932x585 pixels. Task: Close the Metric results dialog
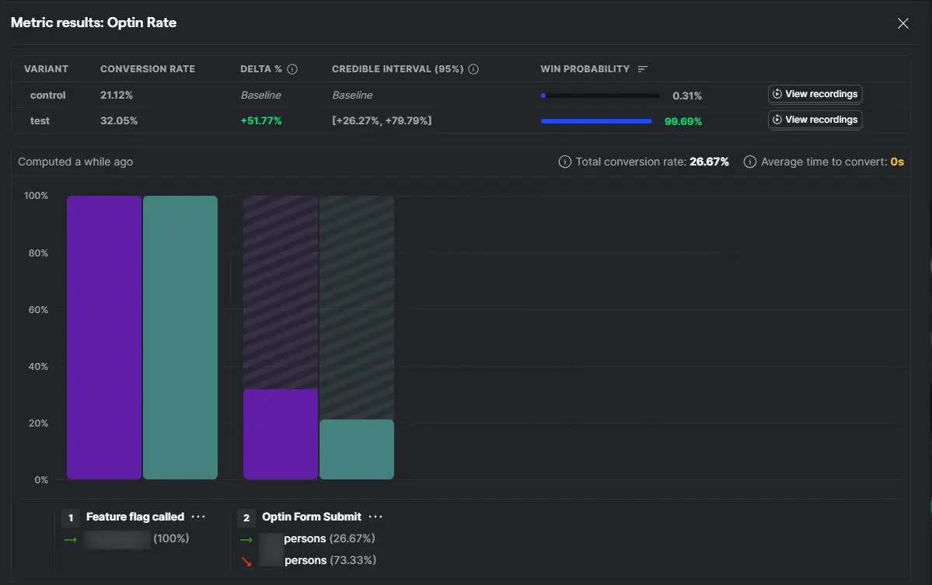[x=903, y=23]
